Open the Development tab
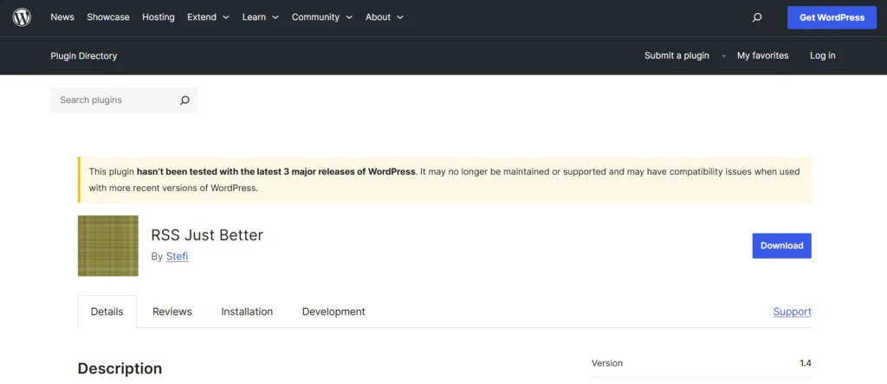The height and width of the screenshot is (384, 887). (x=333, y=311)
